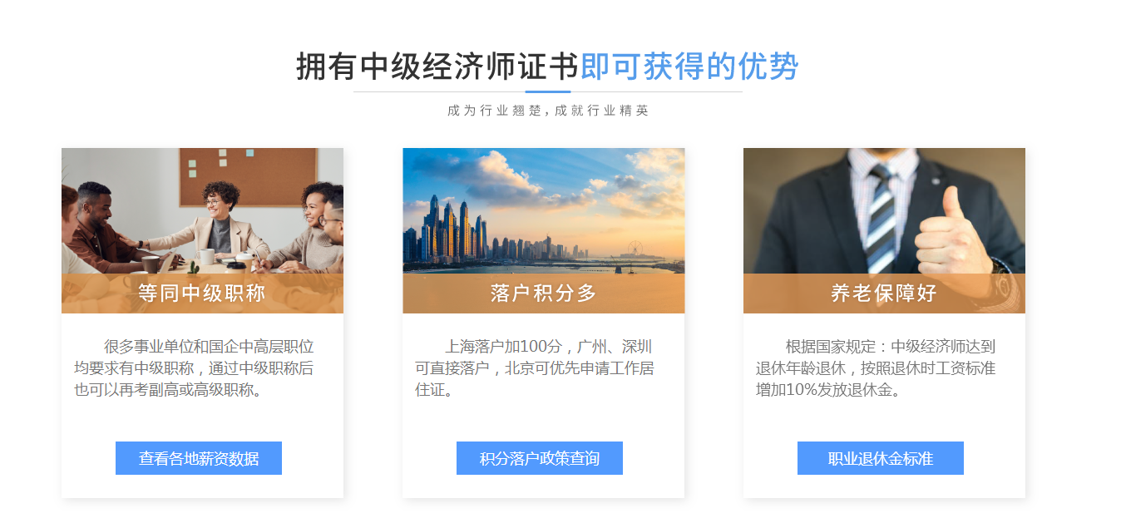Select the 养老保障好 banner label

(884, 294)
